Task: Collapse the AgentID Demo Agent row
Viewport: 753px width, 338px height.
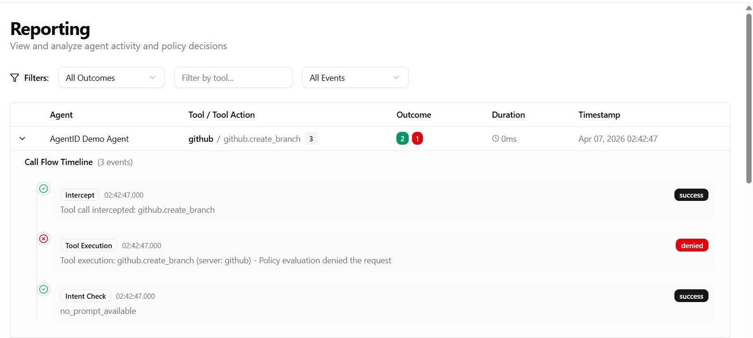Action: coord(22,139)
